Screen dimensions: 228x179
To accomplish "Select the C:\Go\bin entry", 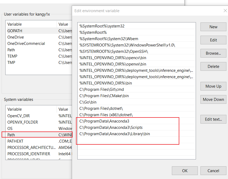I will tap(137, 102).
